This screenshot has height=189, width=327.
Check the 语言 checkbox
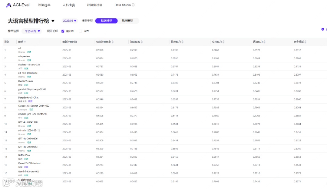click(80, 31)
